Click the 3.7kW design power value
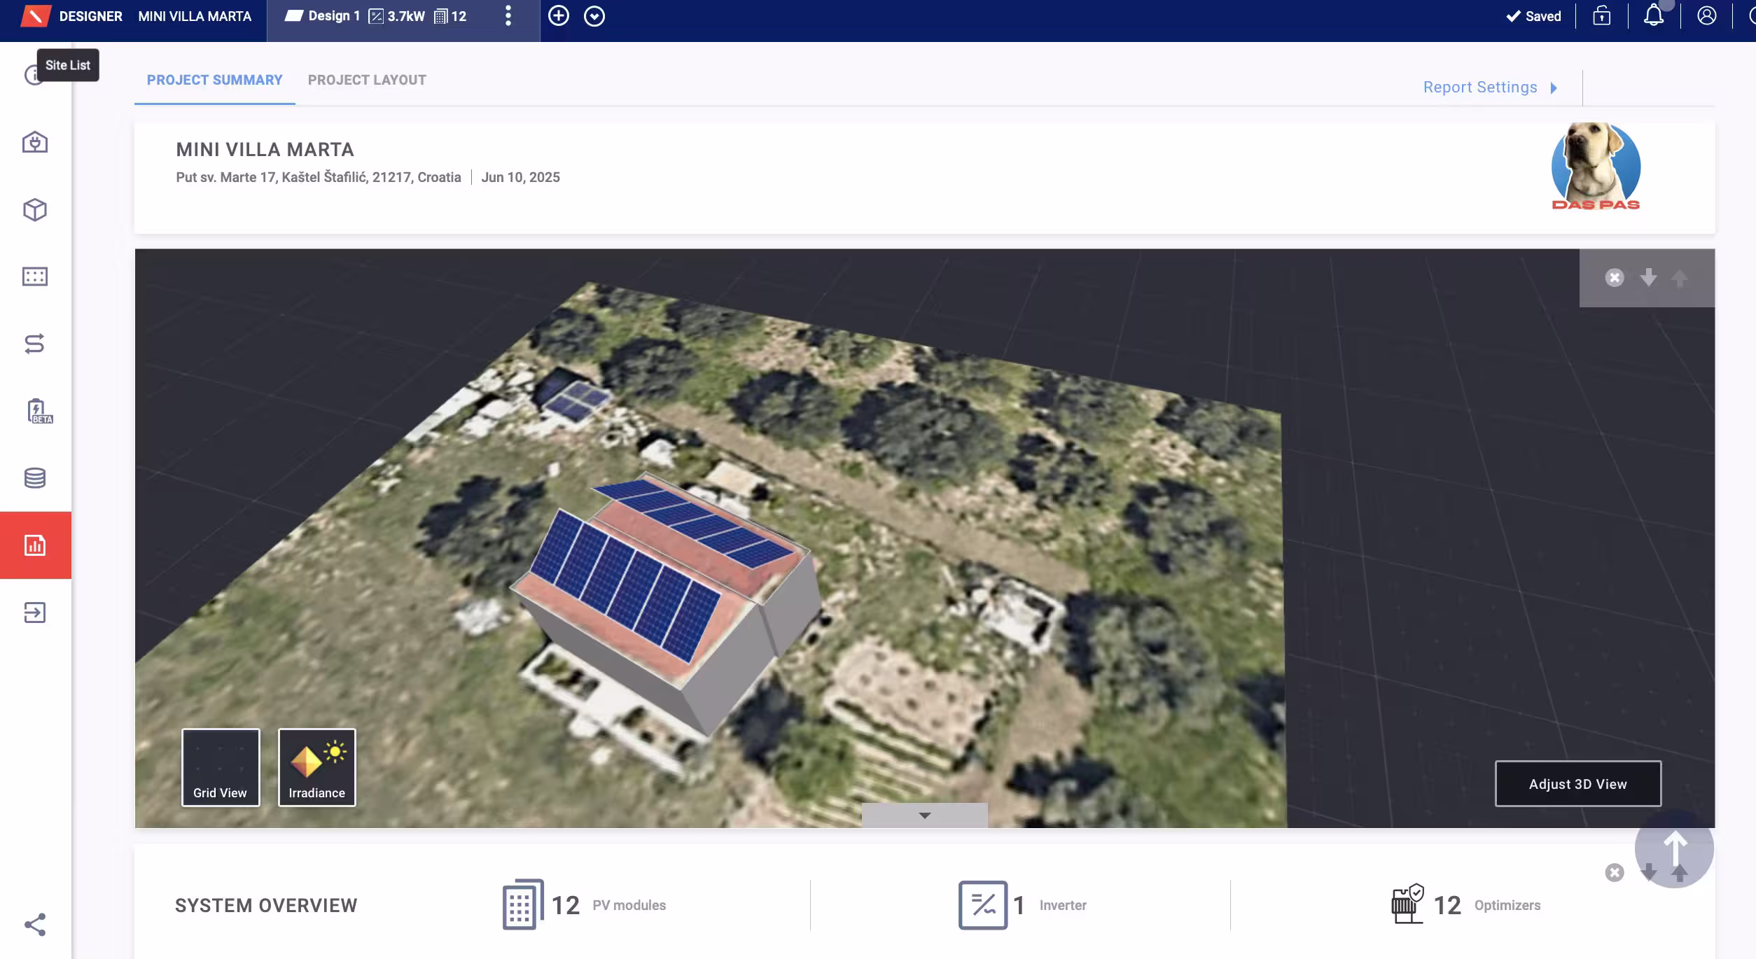The image size is (1756, 959). [x=406, y=16]
